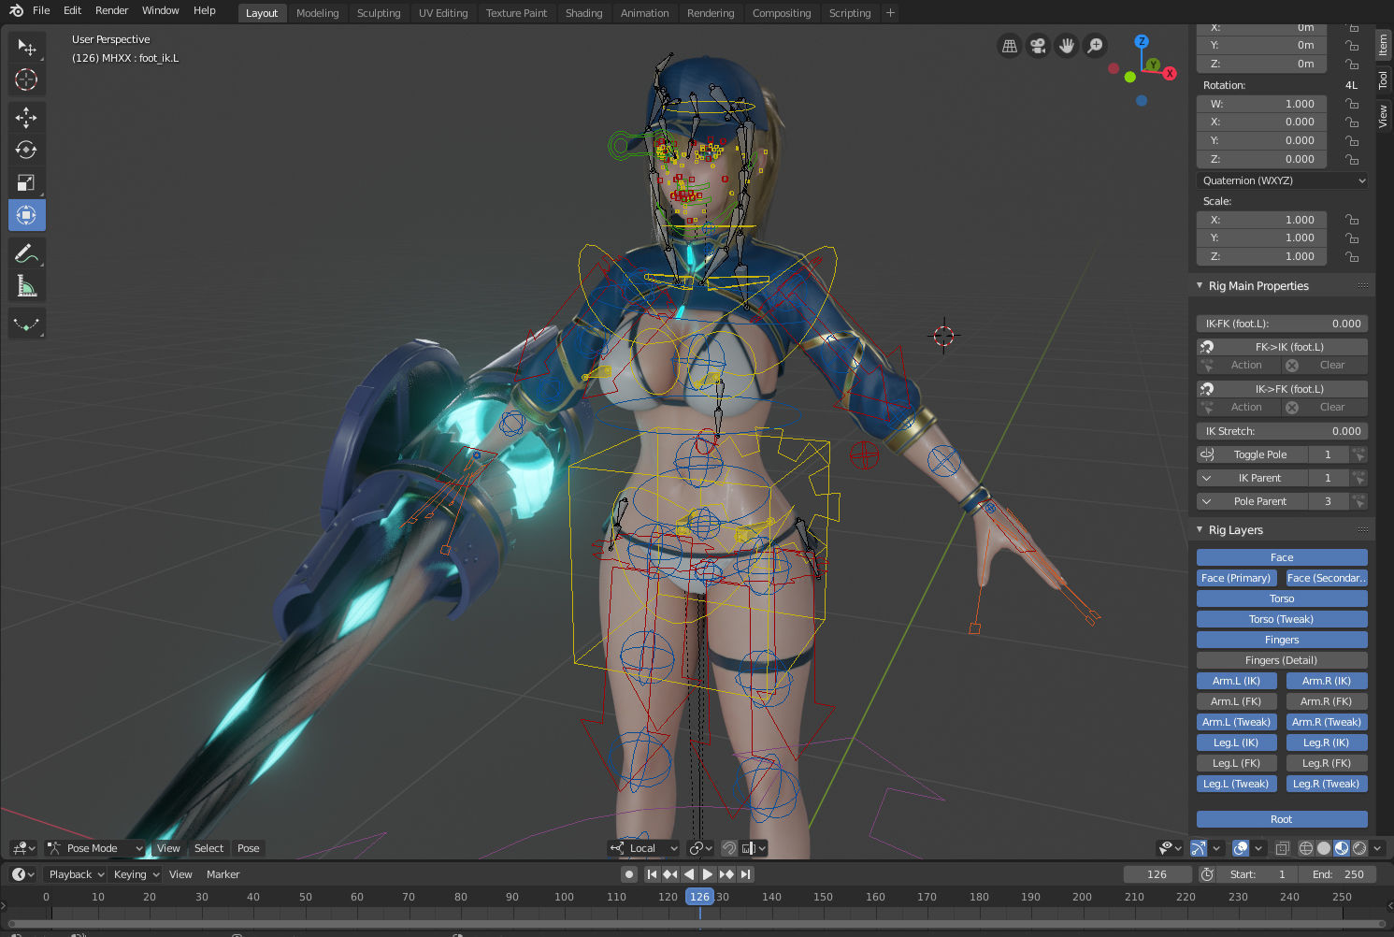Toggle the Root rig layer
Screen dimensions: 1394x937
[x=1282, y=819]
